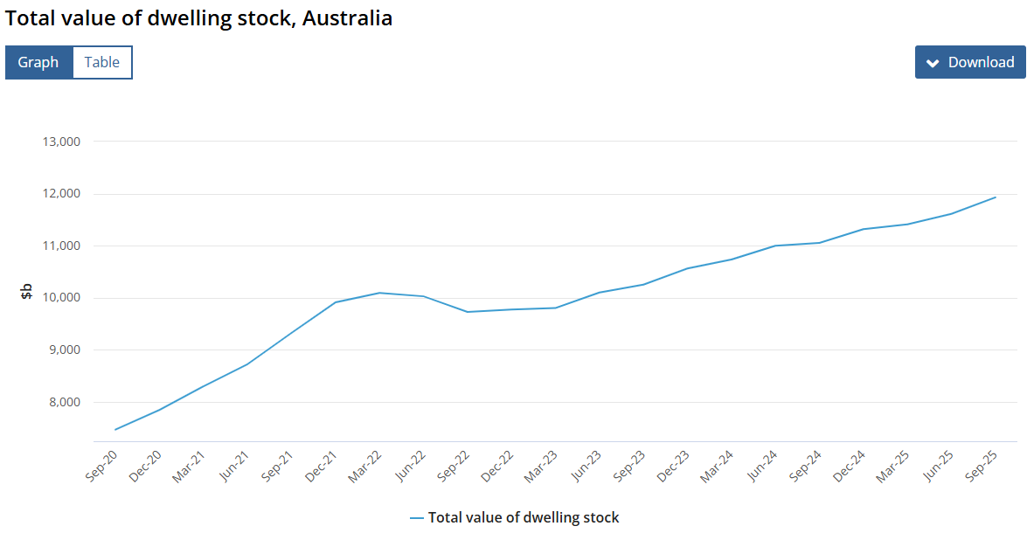
Task: Click the line's starting point at Sep-20
Action: 115,429
